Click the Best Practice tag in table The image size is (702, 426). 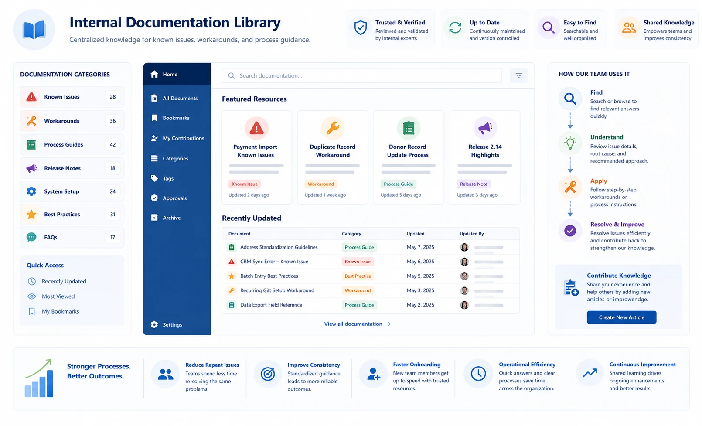358,276
